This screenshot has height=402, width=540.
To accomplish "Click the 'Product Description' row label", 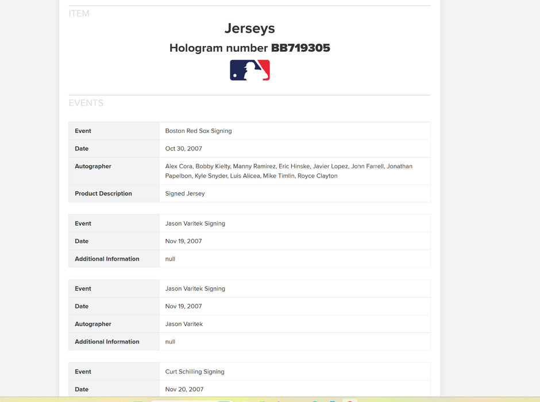I will tap(103, 194).
